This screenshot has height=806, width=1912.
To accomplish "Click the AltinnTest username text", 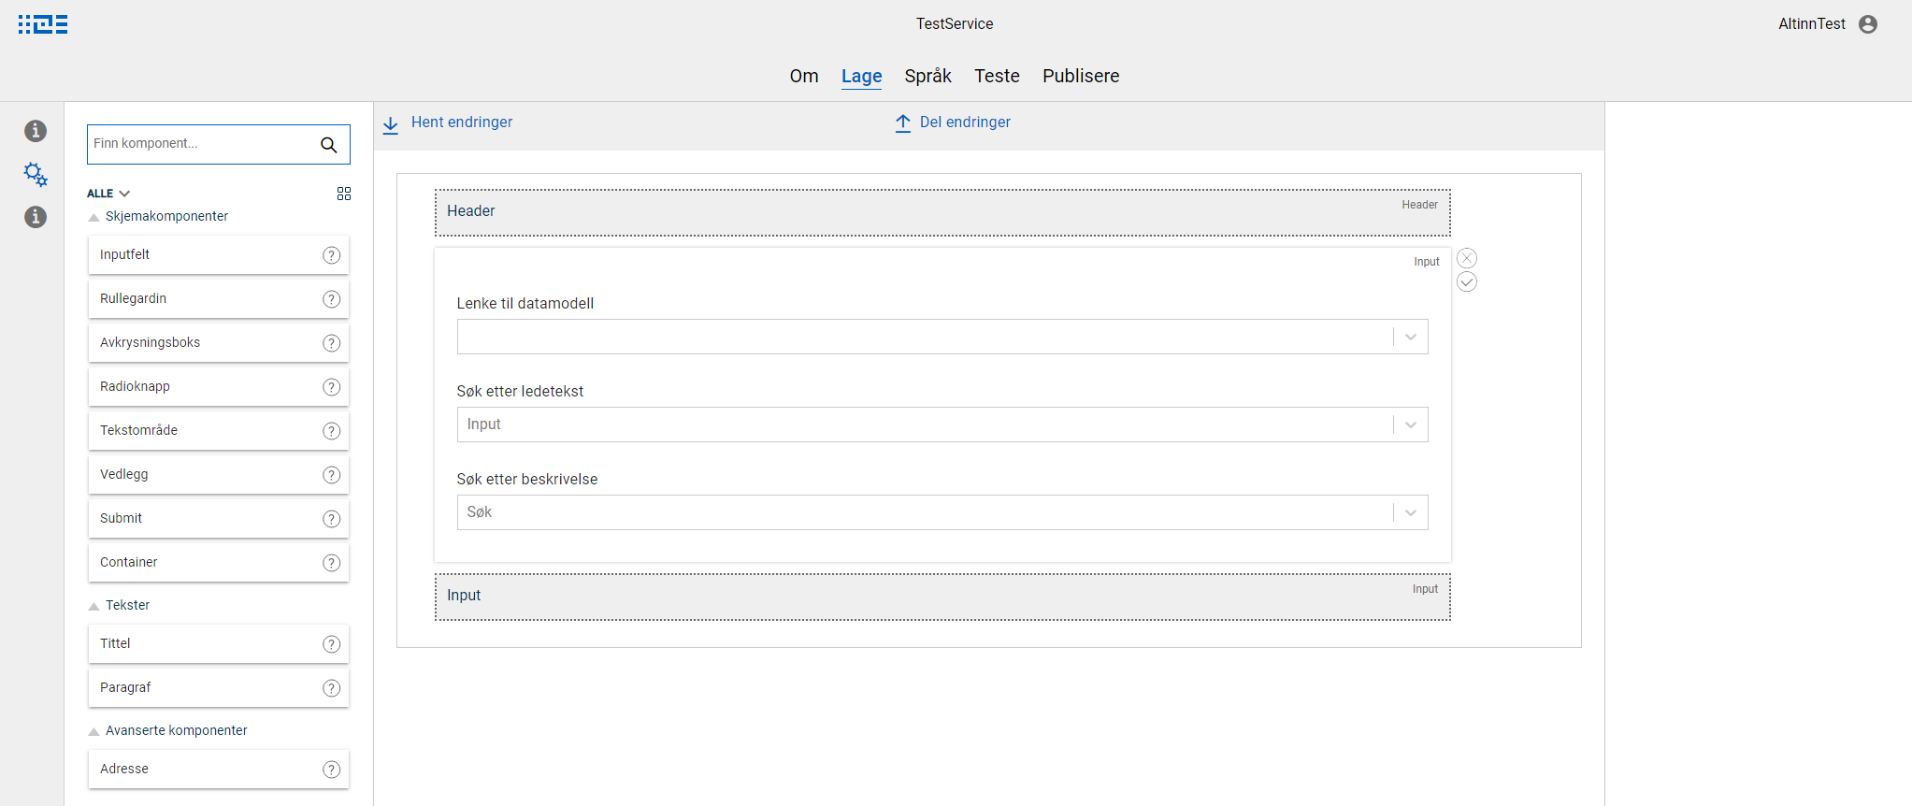I will point(1812,24).
